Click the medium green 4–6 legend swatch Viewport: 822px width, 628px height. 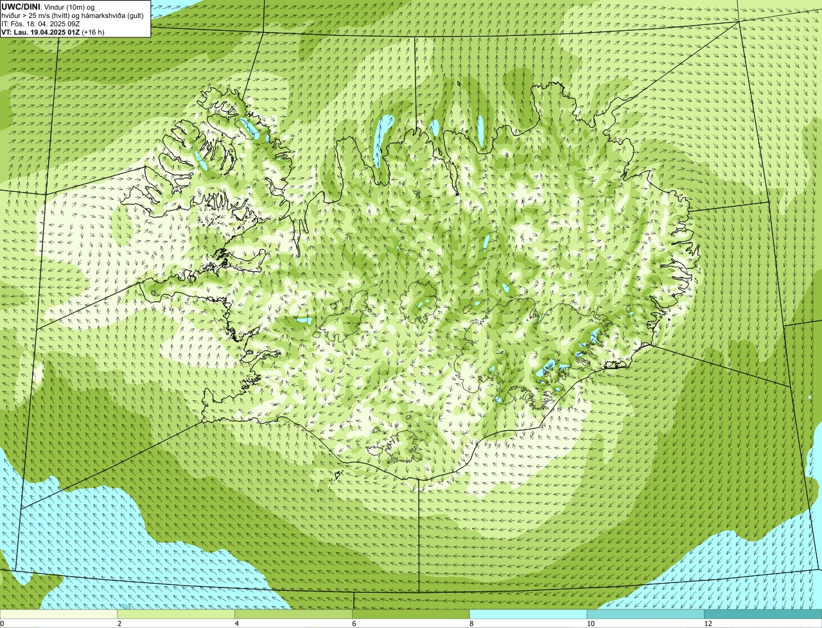pyautogui.click(x=294, y=614)
